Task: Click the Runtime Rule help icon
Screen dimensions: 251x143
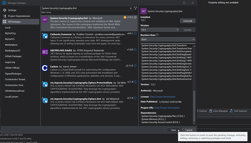Action: (x=158, y=35)
